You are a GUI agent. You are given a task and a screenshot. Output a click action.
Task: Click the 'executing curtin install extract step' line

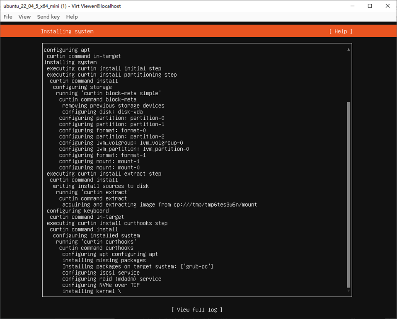(x=104, y=174)
